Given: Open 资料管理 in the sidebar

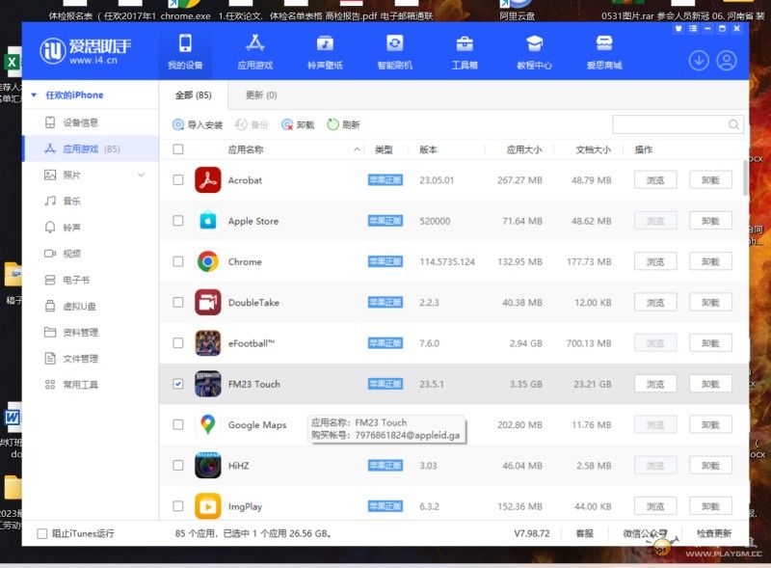Looking at the screenshot, I should point(91,333).
